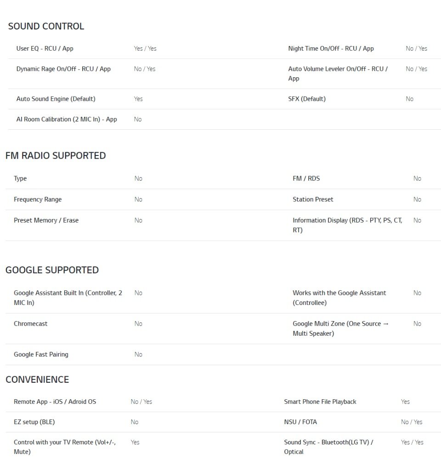Select the User EQ - RCU / App row label
Image resolution: width=441 pixels, height=460 pixels.
click(x=45, y=48)
